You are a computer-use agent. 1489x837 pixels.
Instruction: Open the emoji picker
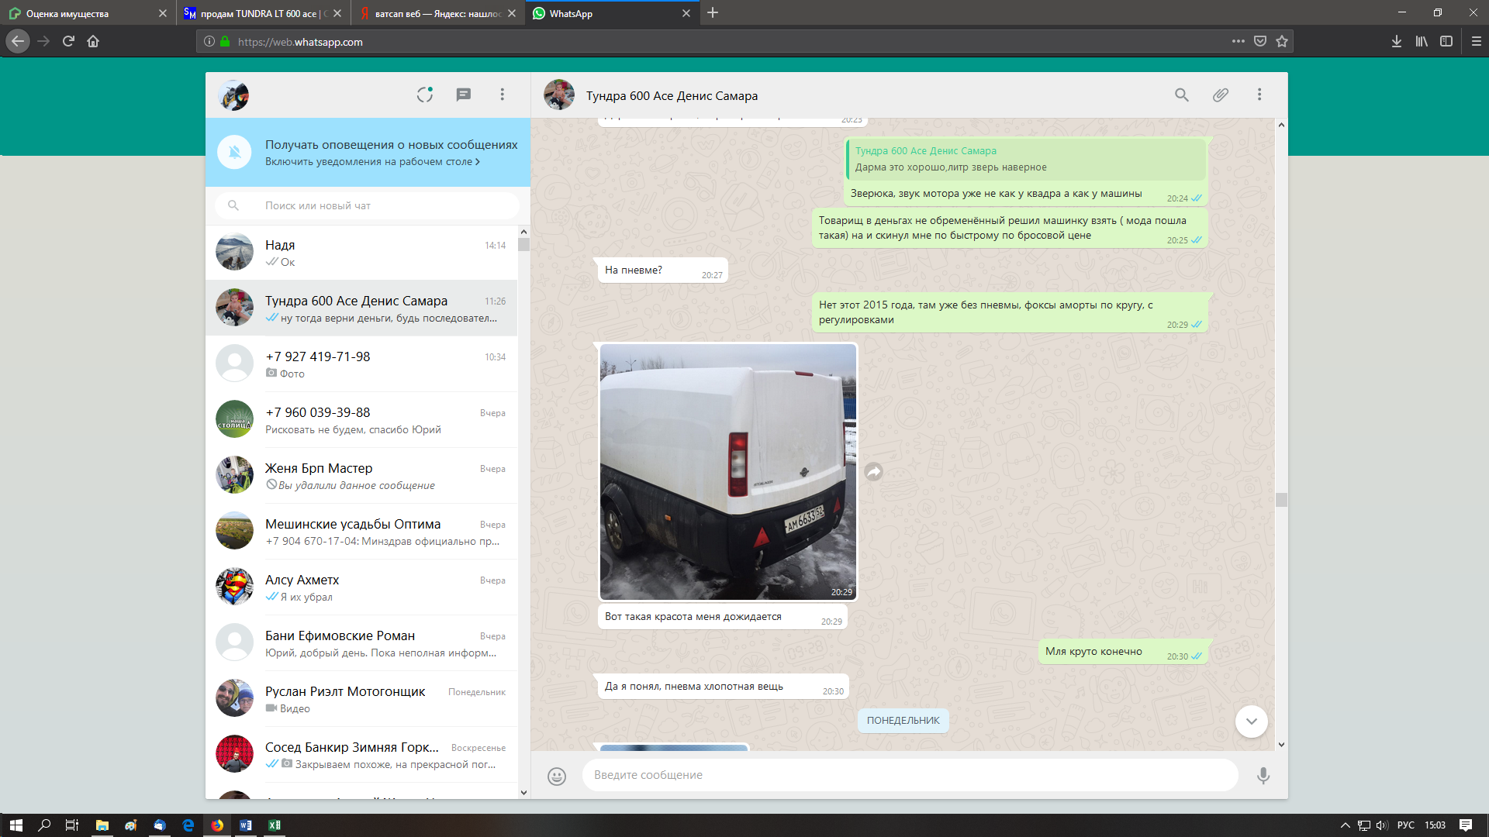pos(557,776)
